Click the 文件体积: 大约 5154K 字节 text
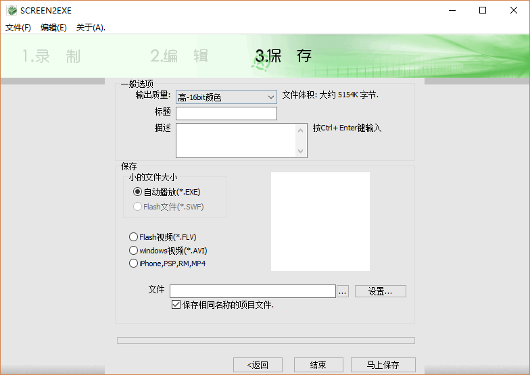 [x=330, y=95]
